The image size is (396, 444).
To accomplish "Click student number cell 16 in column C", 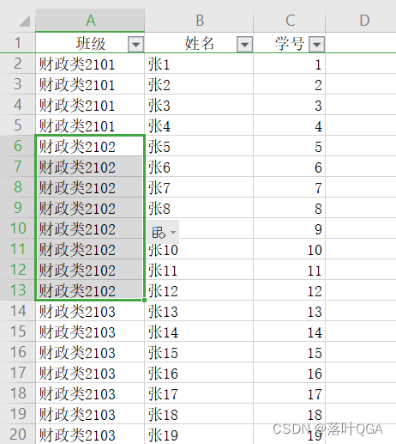I will 290,373.
